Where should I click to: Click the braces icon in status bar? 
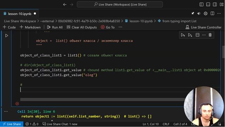(x=219, y=124)
